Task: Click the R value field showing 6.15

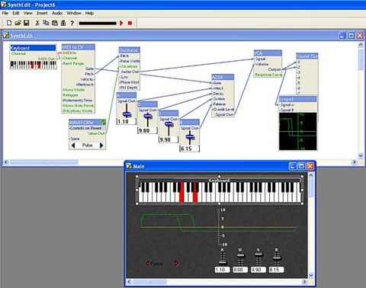Action: pos(189,149)
